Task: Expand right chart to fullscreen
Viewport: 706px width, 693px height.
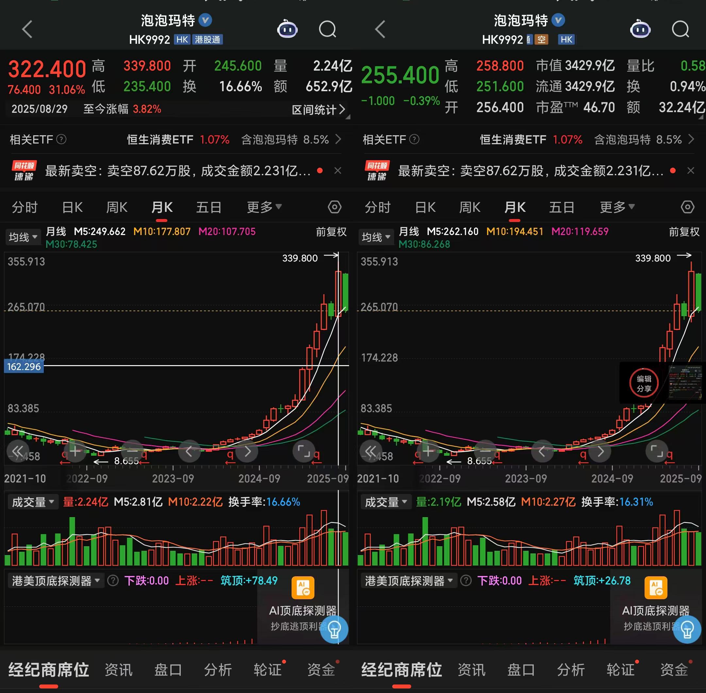Action: tap(657, 451)
